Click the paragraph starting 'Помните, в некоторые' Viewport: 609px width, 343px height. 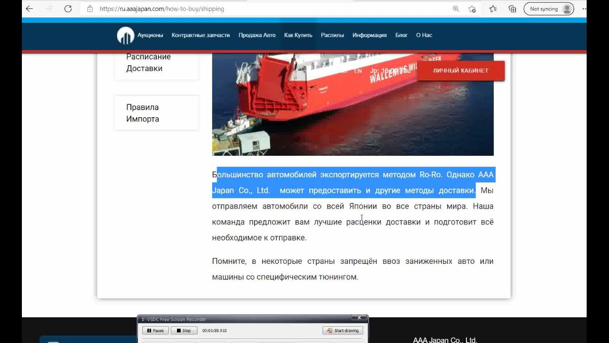pos(353,269)
